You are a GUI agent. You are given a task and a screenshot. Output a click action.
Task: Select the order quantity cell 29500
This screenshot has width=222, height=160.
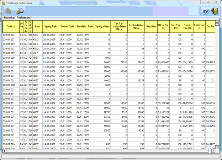pyautogui.click(x=102, y=103)
